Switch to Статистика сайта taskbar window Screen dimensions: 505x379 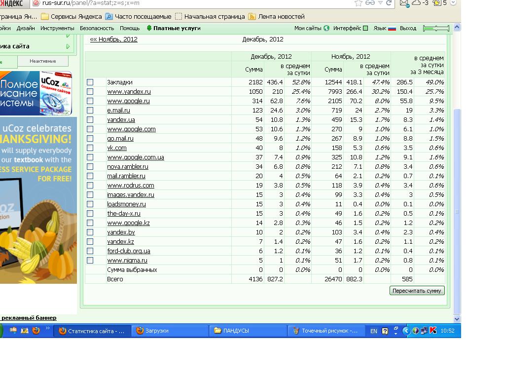92,331
